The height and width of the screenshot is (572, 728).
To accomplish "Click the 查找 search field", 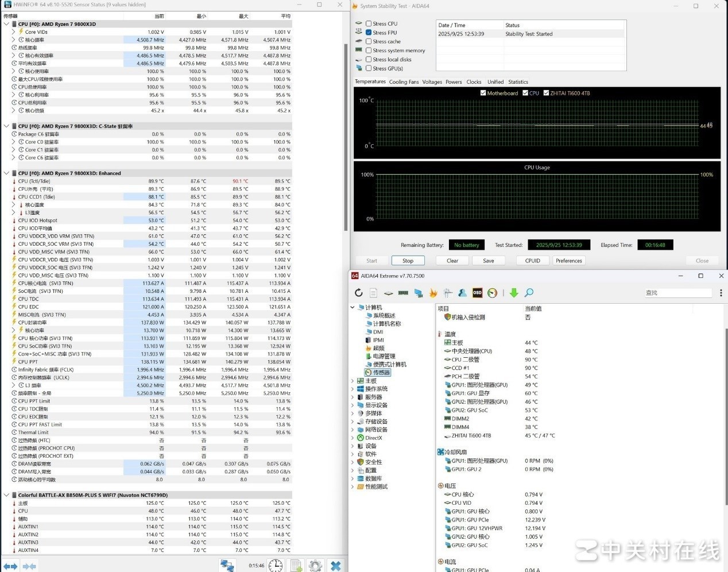I will 677,293.
